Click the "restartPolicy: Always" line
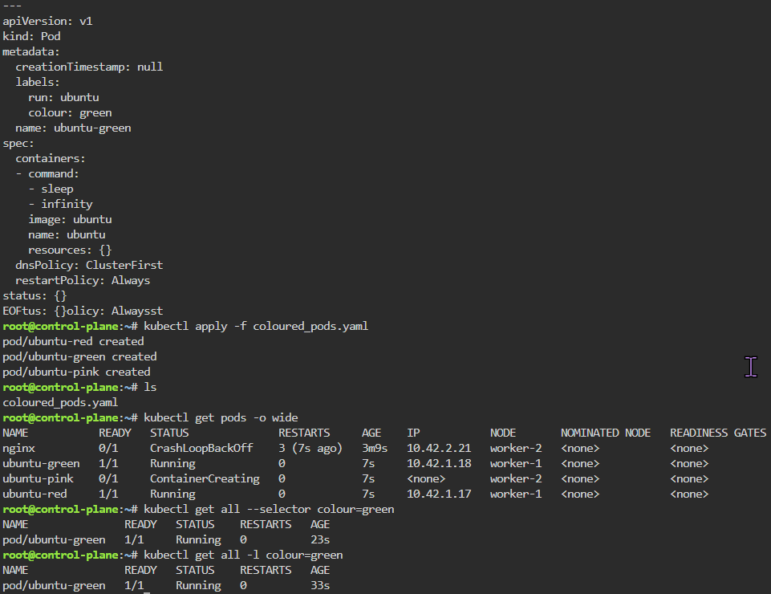This screenshot has width=771, height=594. (83, 280)
